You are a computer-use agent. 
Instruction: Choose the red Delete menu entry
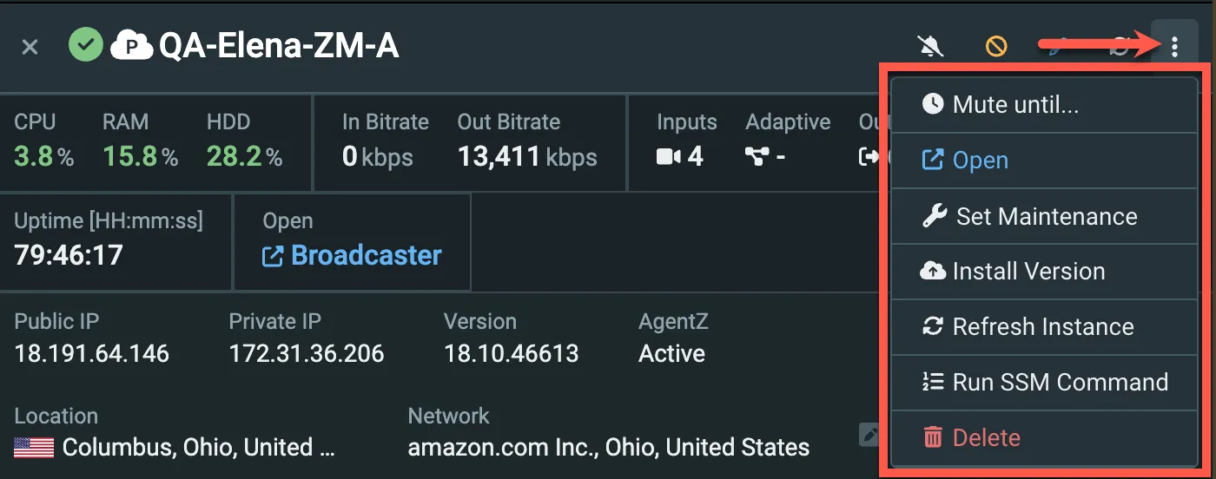tap(1045, 438)
